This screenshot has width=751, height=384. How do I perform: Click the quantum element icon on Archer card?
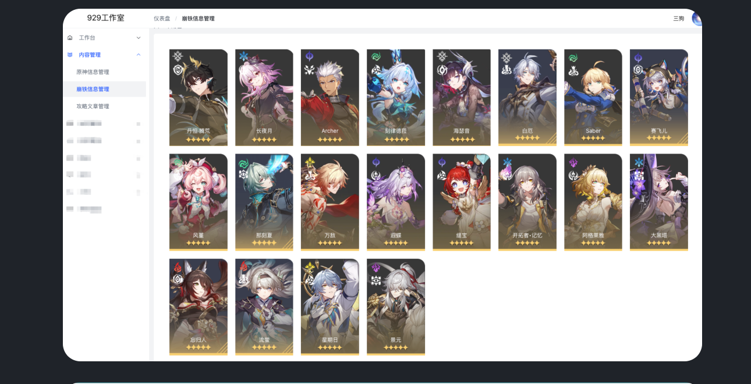309,57
